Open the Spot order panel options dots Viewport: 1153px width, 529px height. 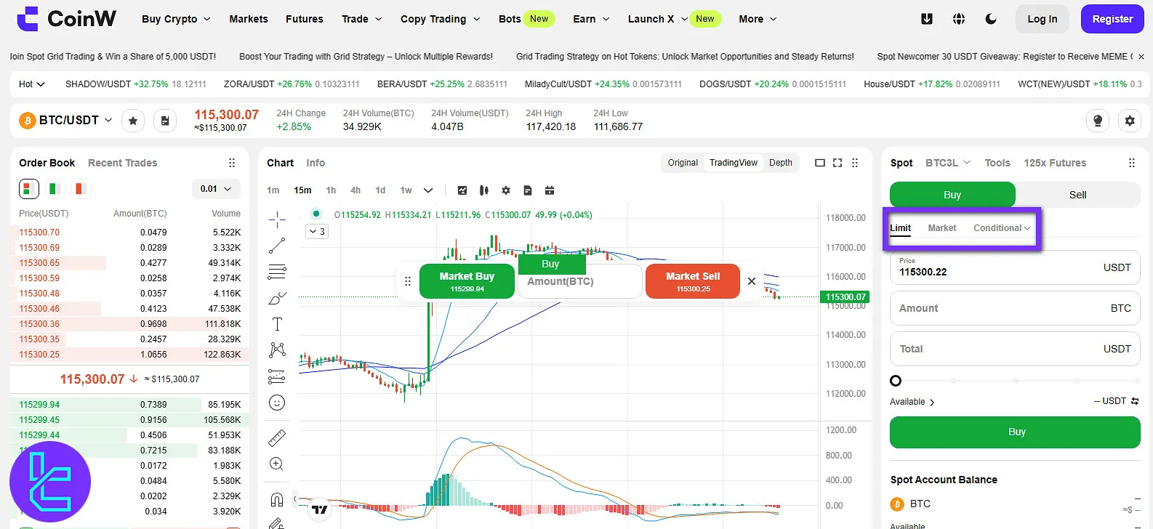point(1132,163)
